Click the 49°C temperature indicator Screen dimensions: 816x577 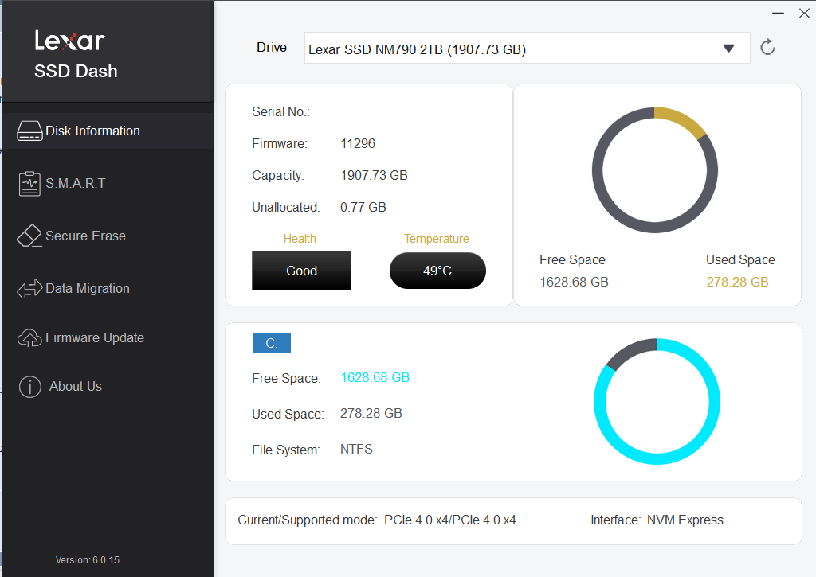437,271
